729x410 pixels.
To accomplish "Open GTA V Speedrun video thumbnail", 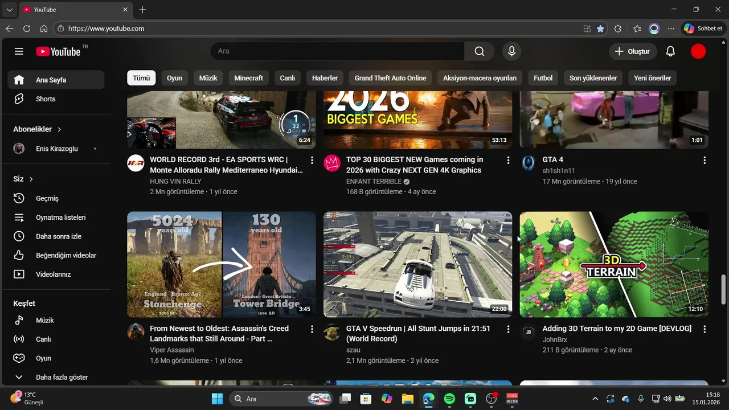I will pos(417,264).
